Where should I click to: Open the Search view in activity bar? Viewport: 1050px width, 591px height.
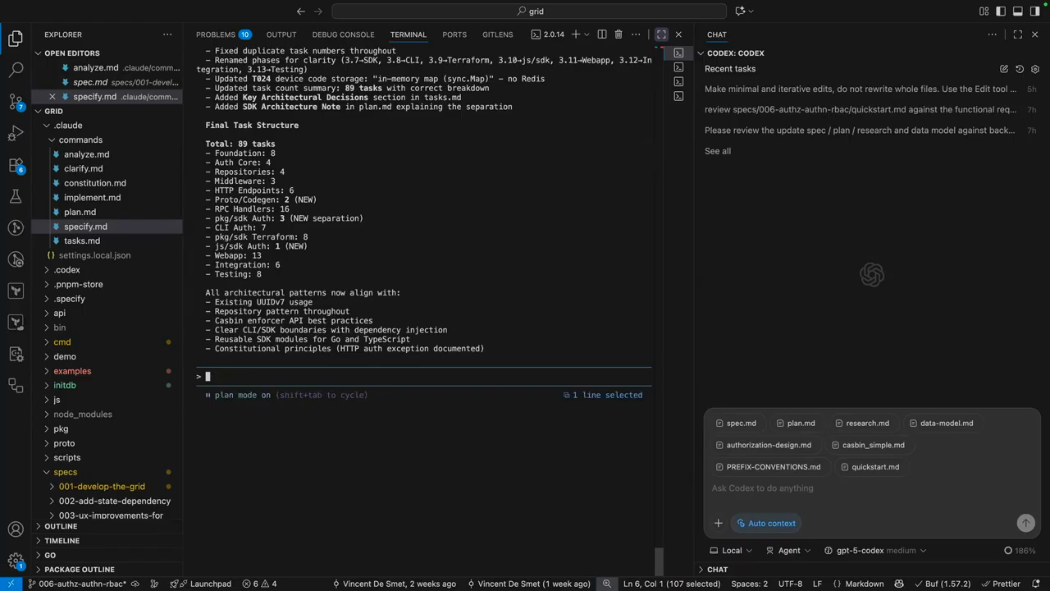tap(16, 71)
